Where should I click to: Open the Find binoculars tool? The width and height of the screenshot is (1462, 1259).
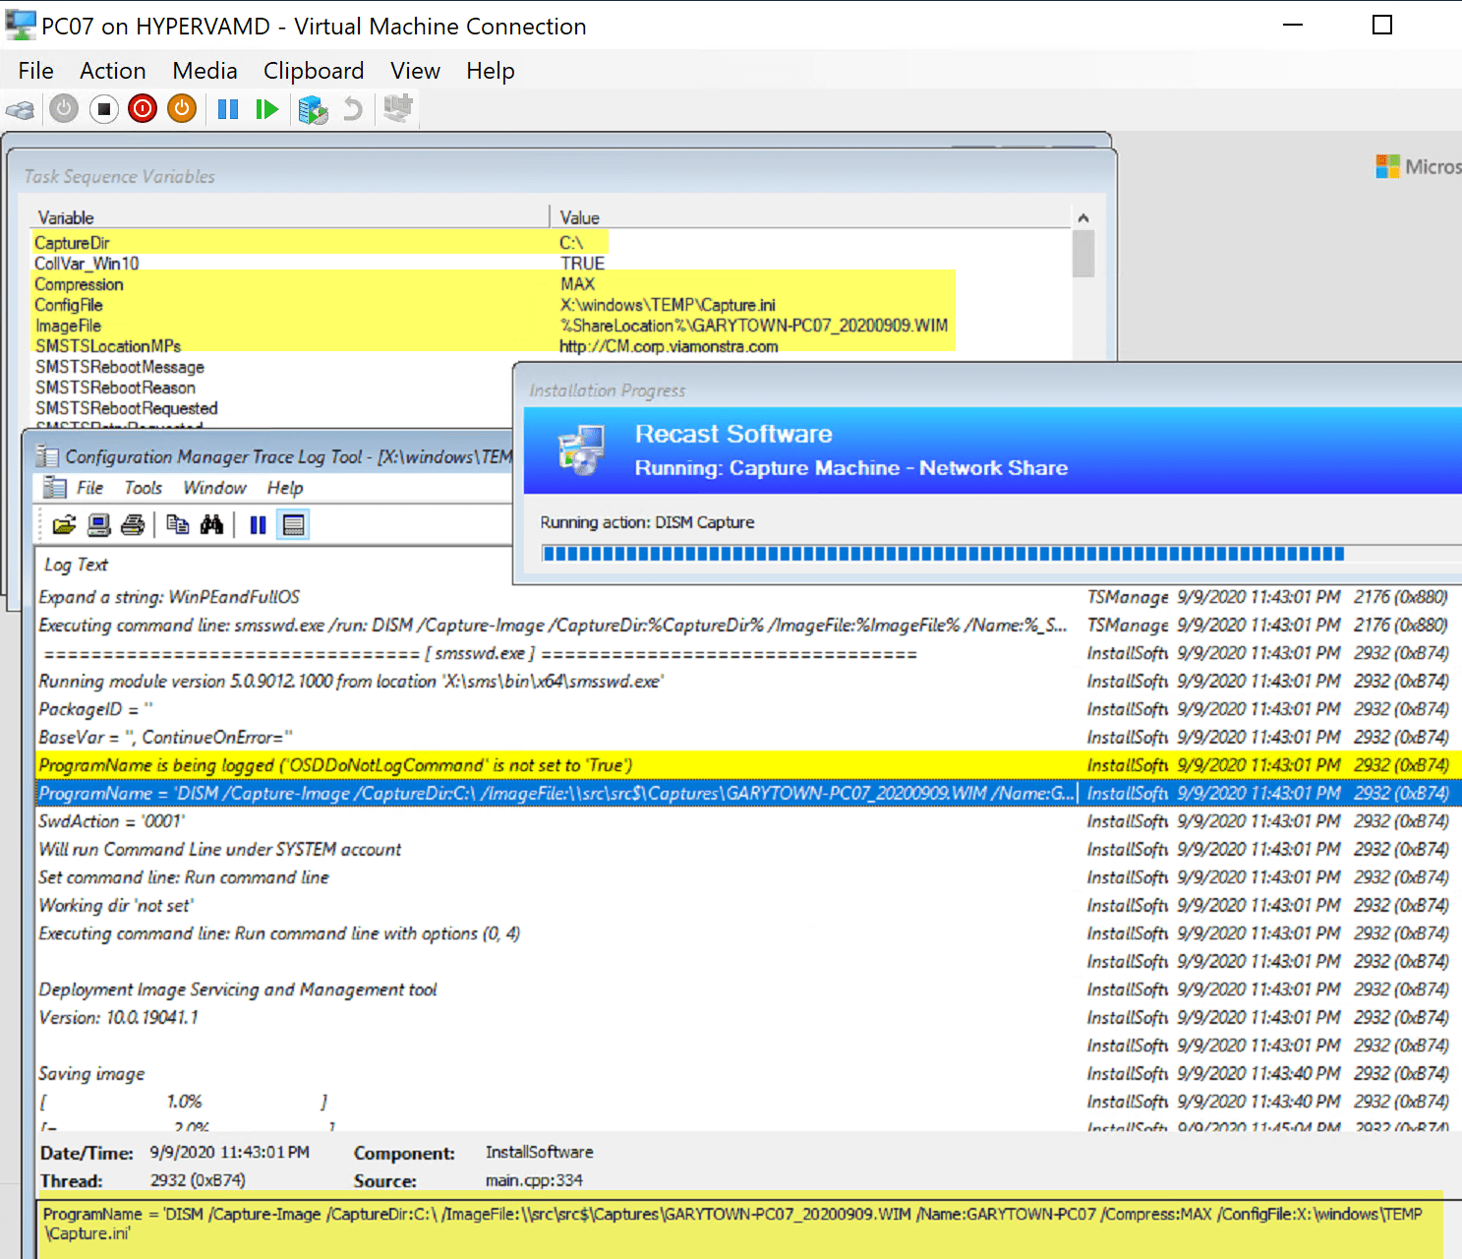(x=212, y=524)
